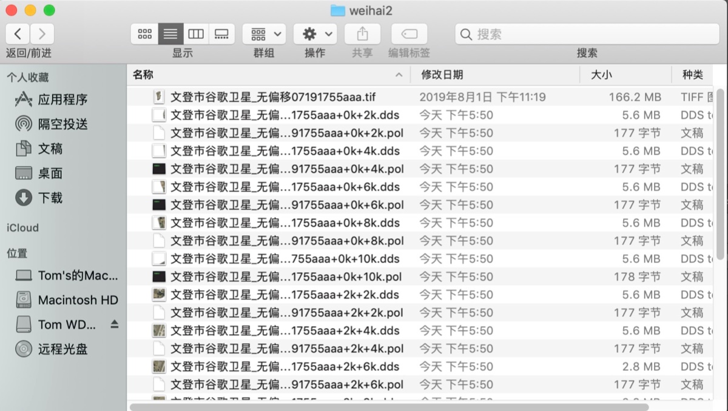Open the gear action (操作) menu
728x411 pixels.
[315, 34]
